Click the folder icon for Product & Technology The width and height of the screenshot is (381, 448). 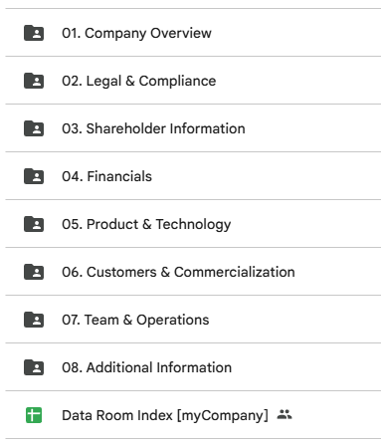pos(34,224)
